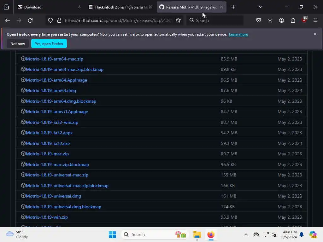Open the weather widget showing 58°F Cloudy
Viewport: 323px width, 242px height.
(17, 234)
